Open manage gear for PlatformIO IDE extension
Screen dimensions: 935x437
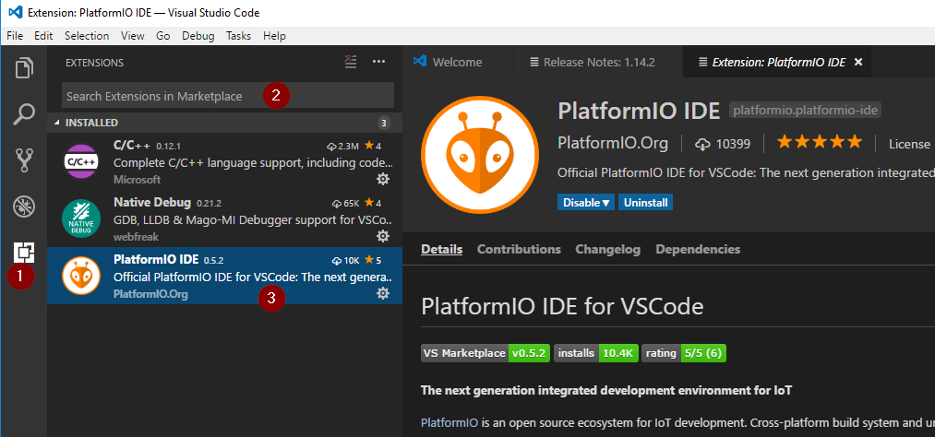coord(383,293)
